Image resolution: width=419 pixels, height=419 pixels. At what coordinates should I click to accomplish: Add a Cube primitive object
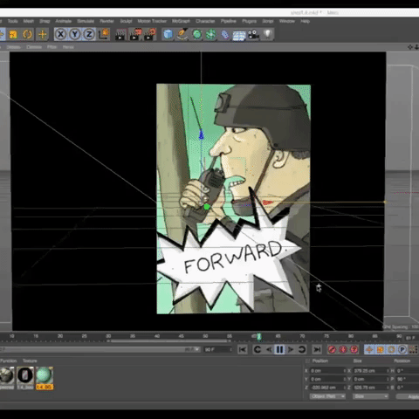point(168,34)
